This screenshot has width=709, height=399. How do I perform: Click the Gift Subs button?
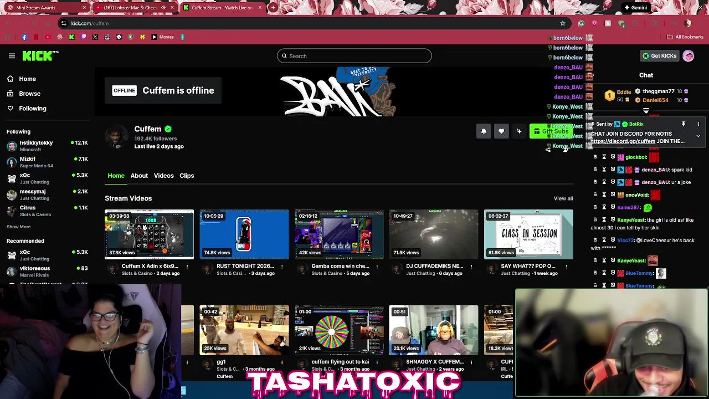coord(551,131)
